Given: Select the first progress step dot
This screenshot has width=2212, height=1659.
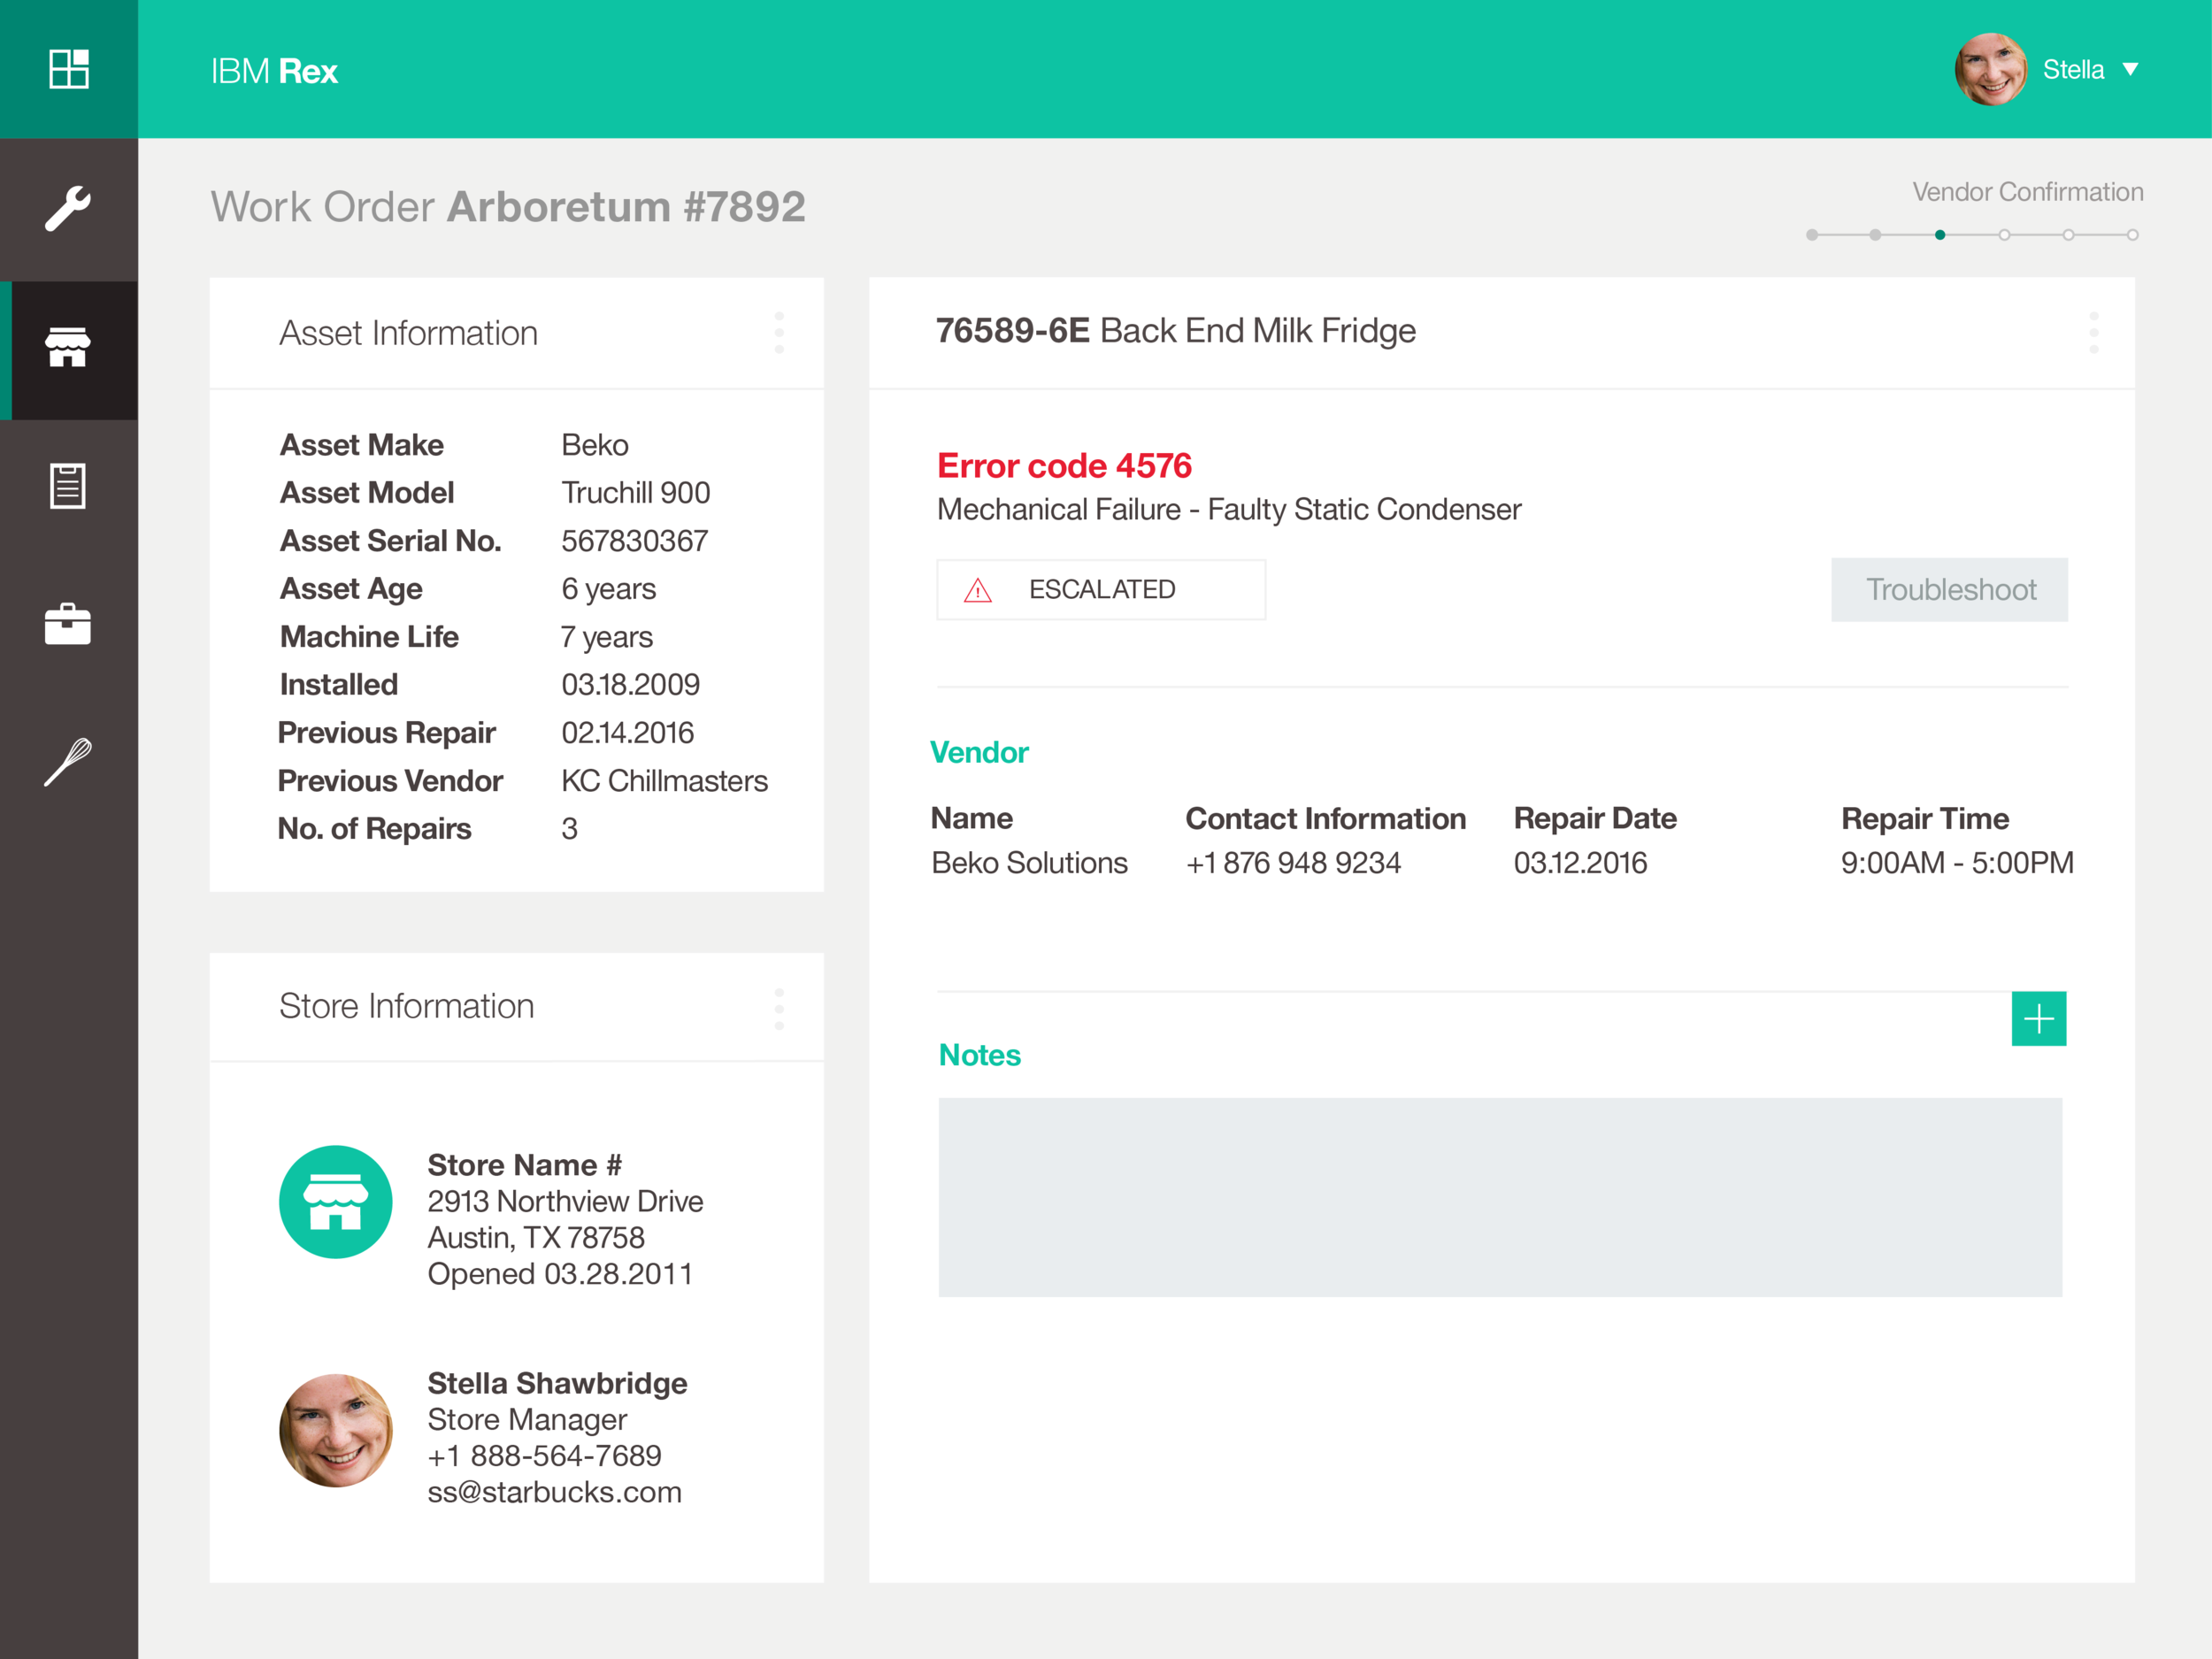Looking at the screenshot, I should pos(1812,235).
